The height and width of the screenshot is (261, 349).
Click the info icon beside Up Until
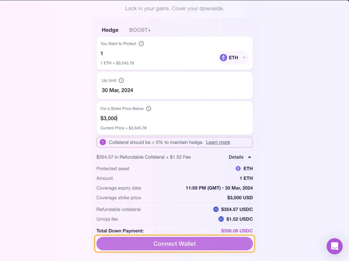tap(122, 80)
